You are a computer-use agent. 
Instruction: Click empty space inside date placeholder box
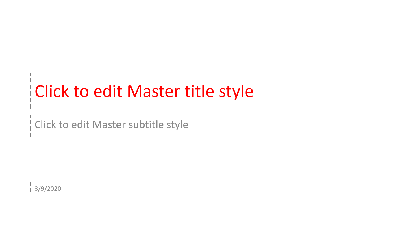click(x=95, y=189)
